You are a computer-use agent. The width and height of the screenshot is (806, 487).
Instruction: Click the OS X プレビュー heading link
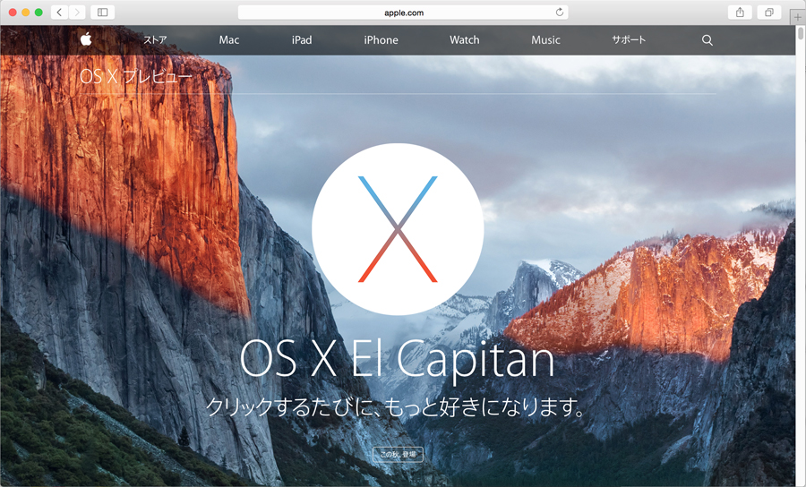[x=136, y=77]
